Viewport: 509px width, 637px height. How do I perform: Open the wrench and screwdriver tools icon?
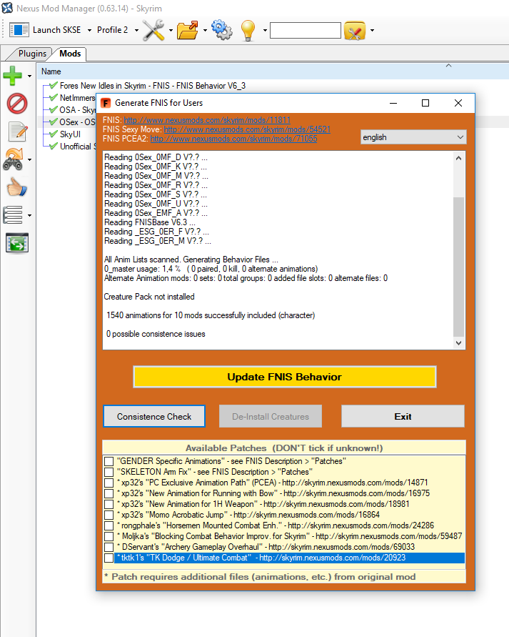(153, 30)
